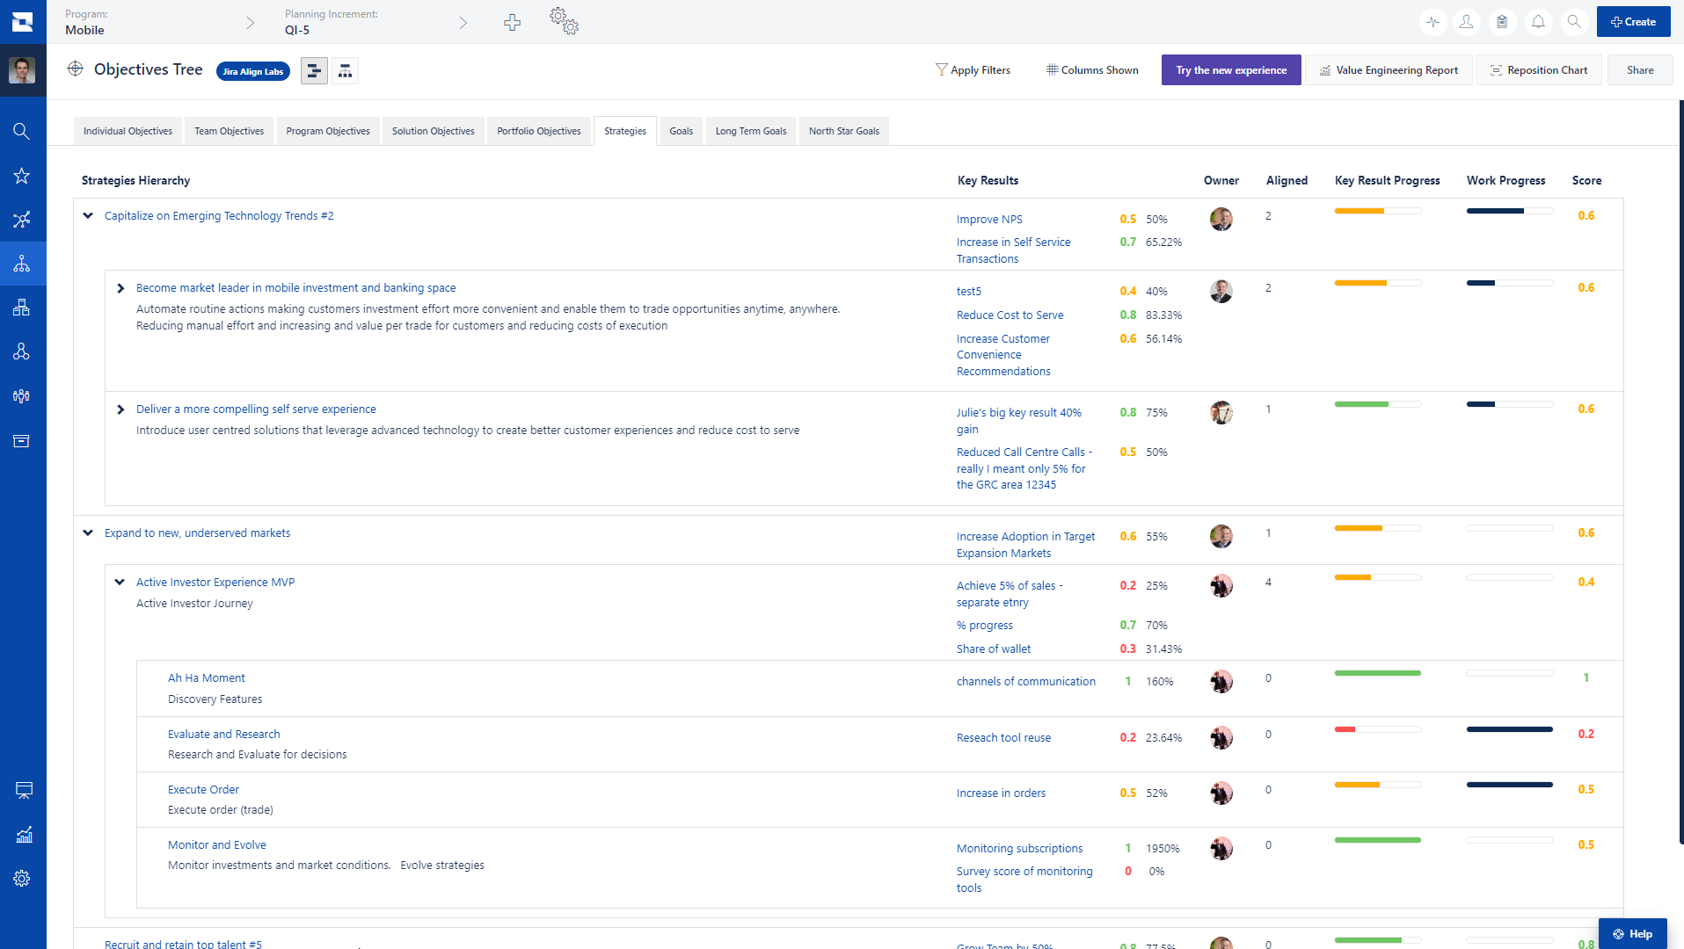The width and height of the screenshot is (1684, 949).
Task: Switch to vertical tree layout view
Action: [346, 70]
